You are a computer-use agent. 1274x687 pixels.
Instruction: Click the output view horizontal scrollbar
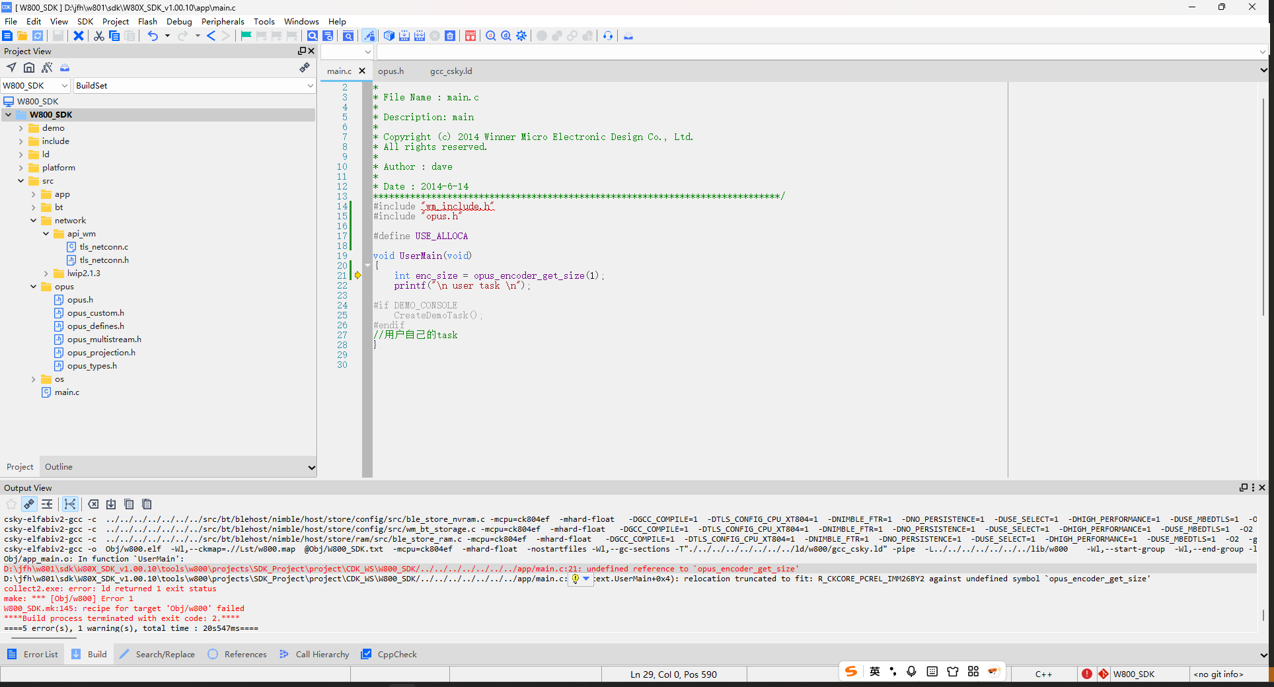[x=44, y=638]
